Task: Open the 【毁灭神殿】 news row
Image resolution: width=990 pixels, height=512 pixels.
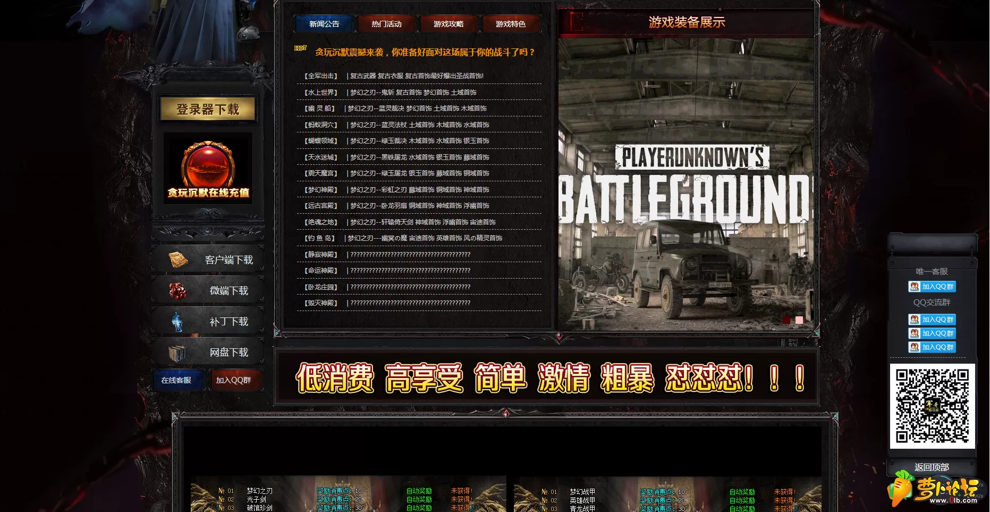Action: 419,303
